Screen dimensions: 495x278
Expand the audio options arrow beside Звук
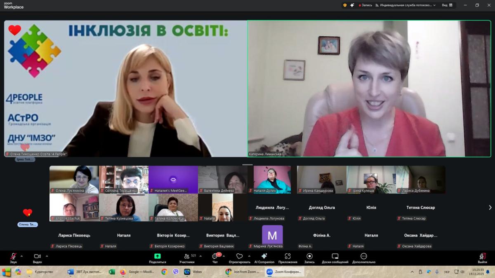coord(21,256)
